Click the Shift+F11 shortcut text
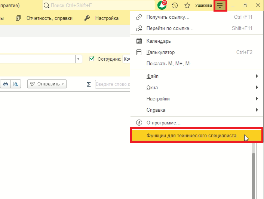This screenshot has width=264, height=199. (x=242, y=28)
